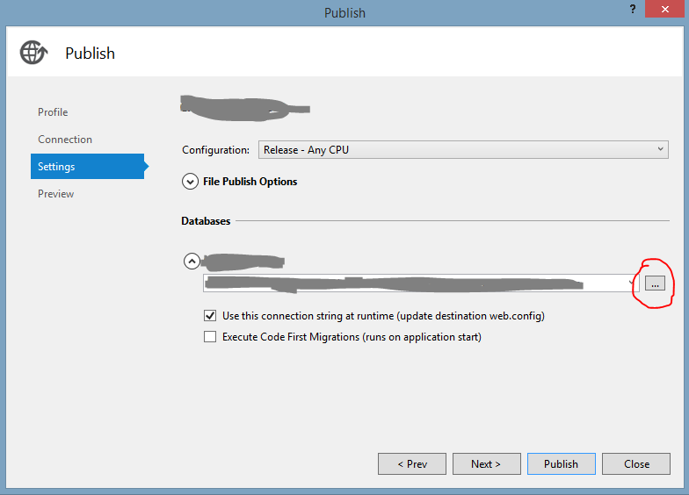Screen dimensions: 689x495
Task: Click the File Publish Options label
Action: click(x=250, y=181)
